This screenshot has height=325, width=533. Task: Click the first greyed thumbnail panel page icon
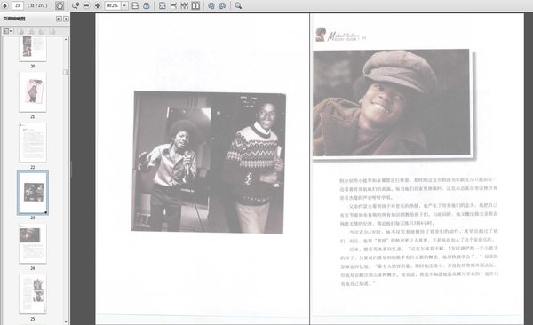pos(20,31)
